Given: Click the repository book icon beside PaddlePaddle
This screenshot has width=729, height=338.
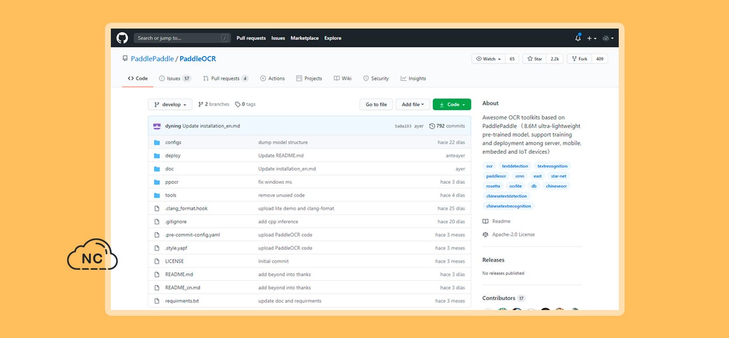Looking at the screenshot, I should [x=125, y=59].
